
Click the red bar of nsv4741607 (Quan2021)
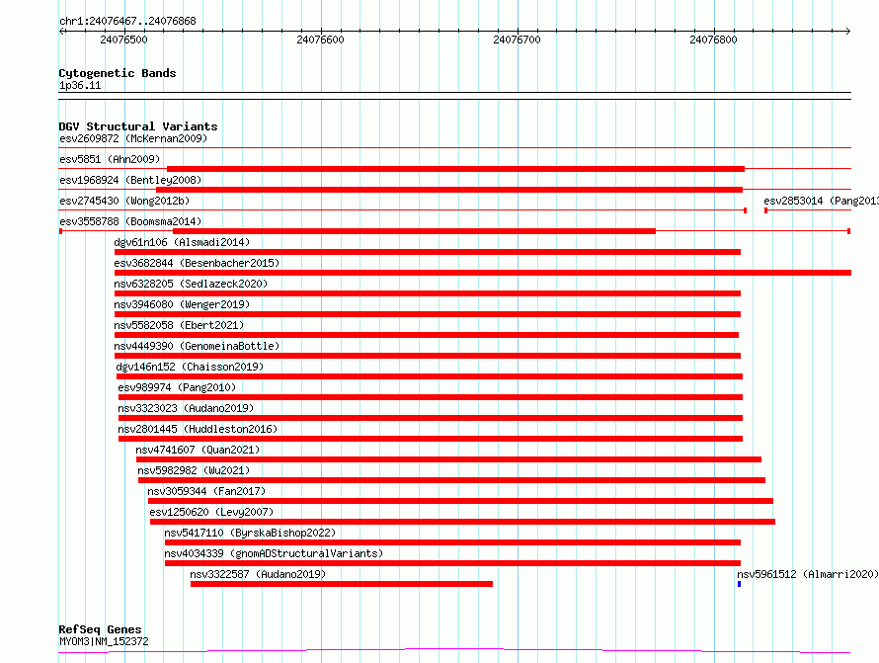pos(448,459)
